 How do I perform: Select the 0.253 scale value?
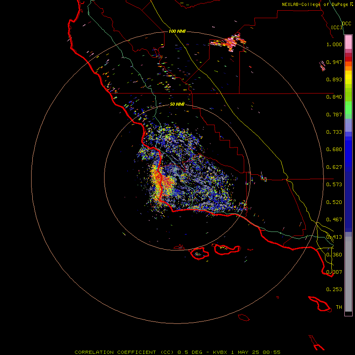click(x=334, y=290)
